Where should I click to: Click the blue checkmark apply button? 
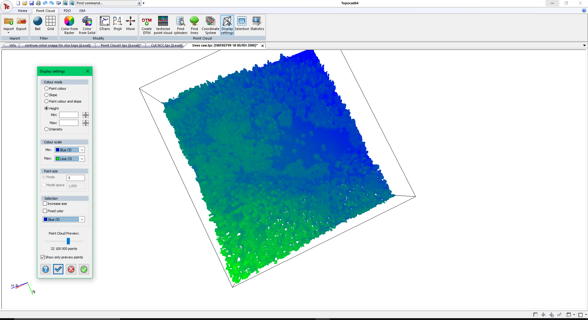pos(58,269)
